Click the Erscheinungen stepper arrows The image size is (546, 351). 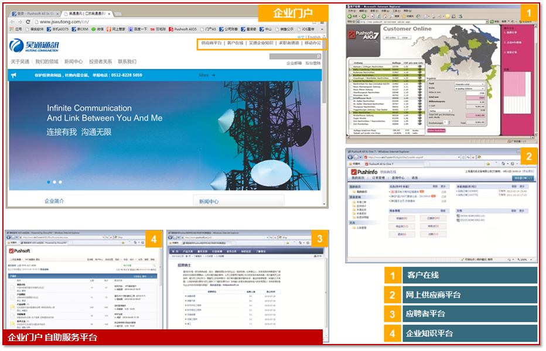point(449,122)
